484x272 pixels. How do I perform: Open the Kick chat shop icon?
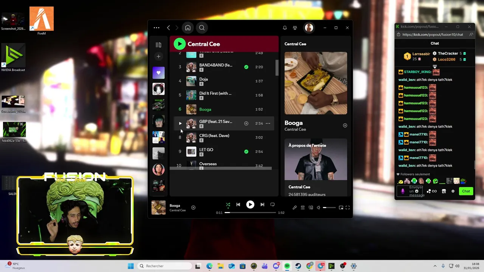pos(444,191)
